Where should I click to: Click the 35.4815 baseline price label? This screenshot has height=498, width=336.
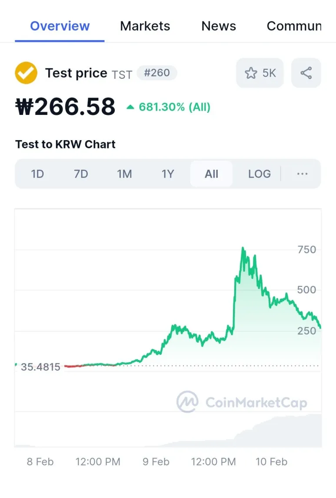pyautogui.click(x=40, y=367)
